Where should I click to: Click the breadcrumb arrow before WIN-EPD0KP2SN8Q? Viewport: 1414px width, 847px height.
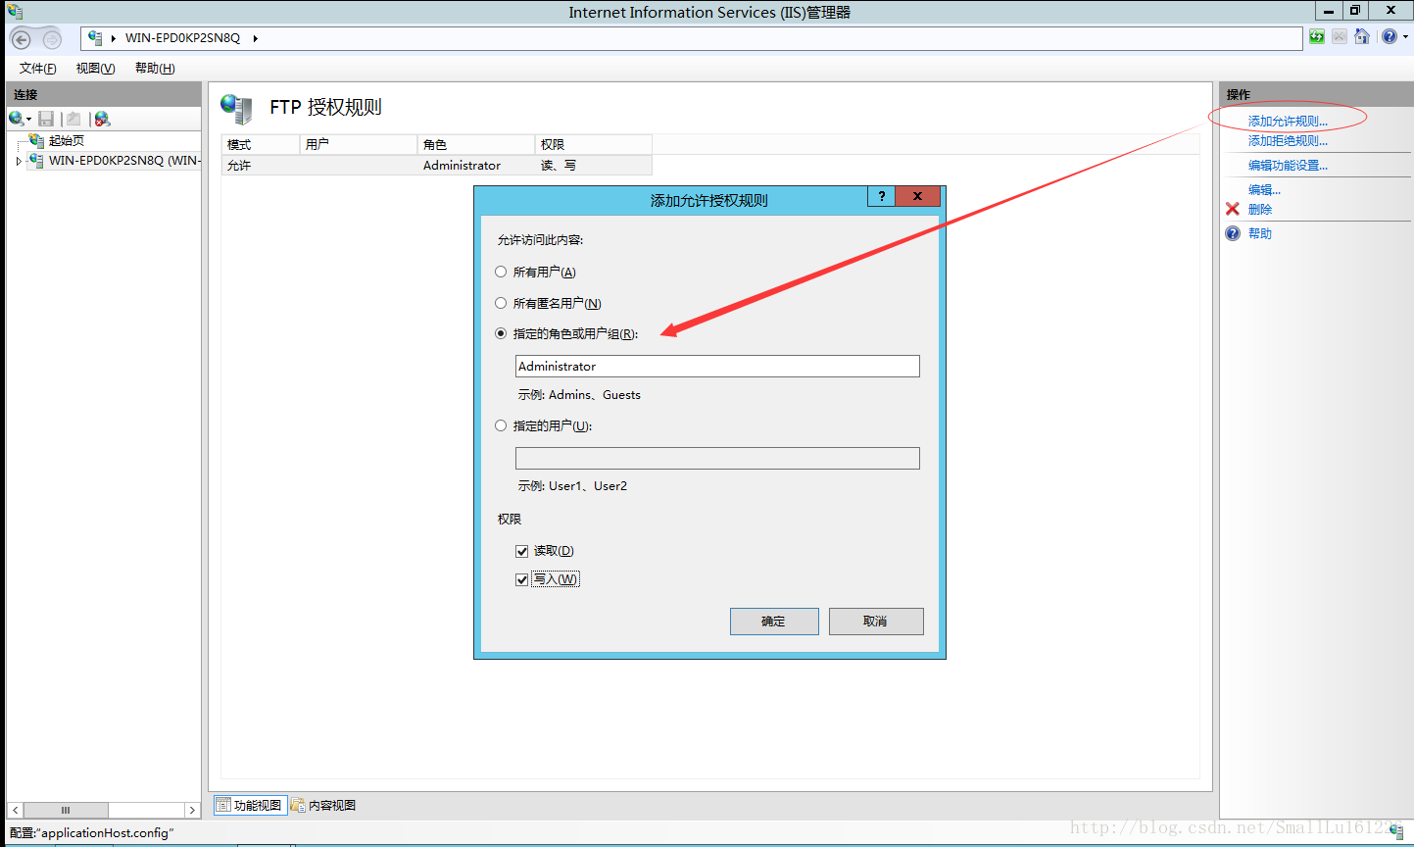(x=114, y=38)
